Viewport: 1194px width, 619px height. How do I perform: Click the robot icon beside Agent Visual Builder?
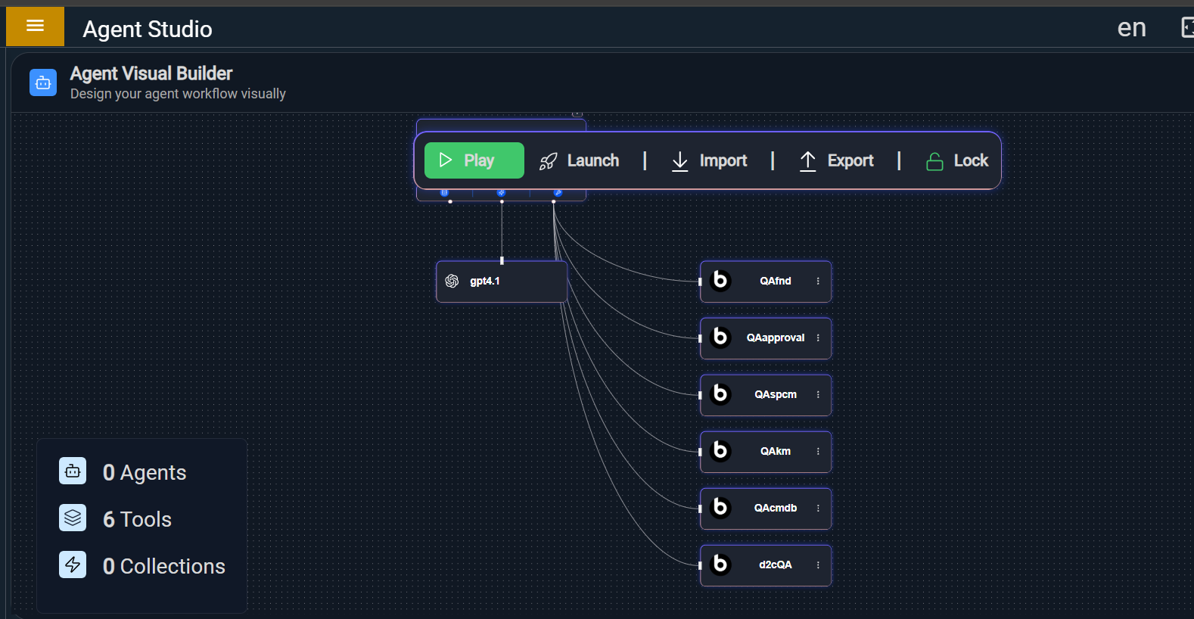point(43,82)
